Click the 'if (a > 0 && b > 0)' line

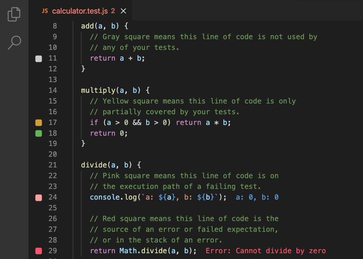click(x=160, y=122)
